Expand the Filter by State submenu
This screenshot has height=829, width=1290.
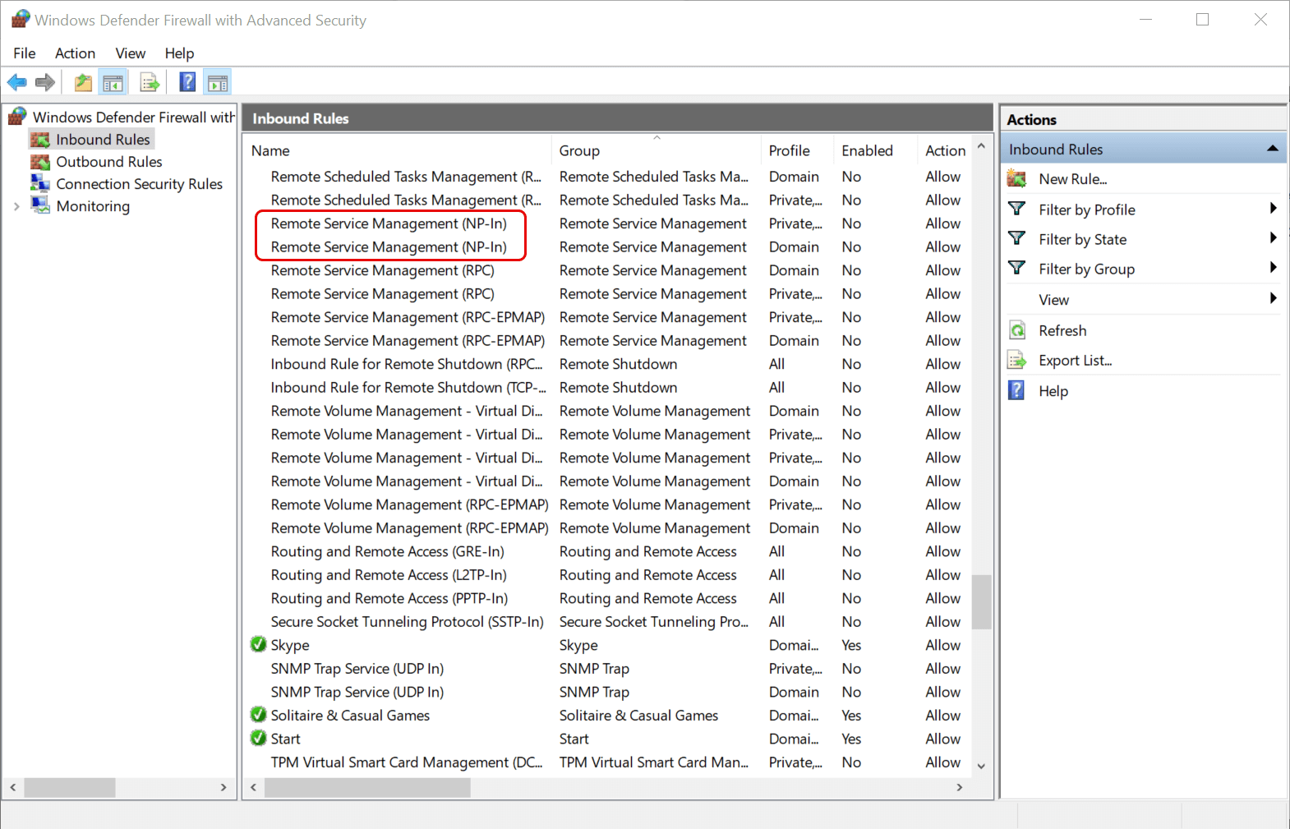[1272, 238]
